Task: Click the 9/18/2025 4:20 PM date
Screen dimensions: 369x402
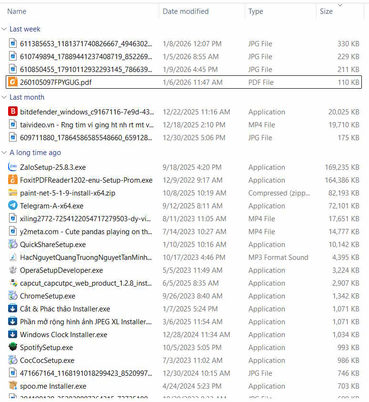Action: click(x=192, y=167)
